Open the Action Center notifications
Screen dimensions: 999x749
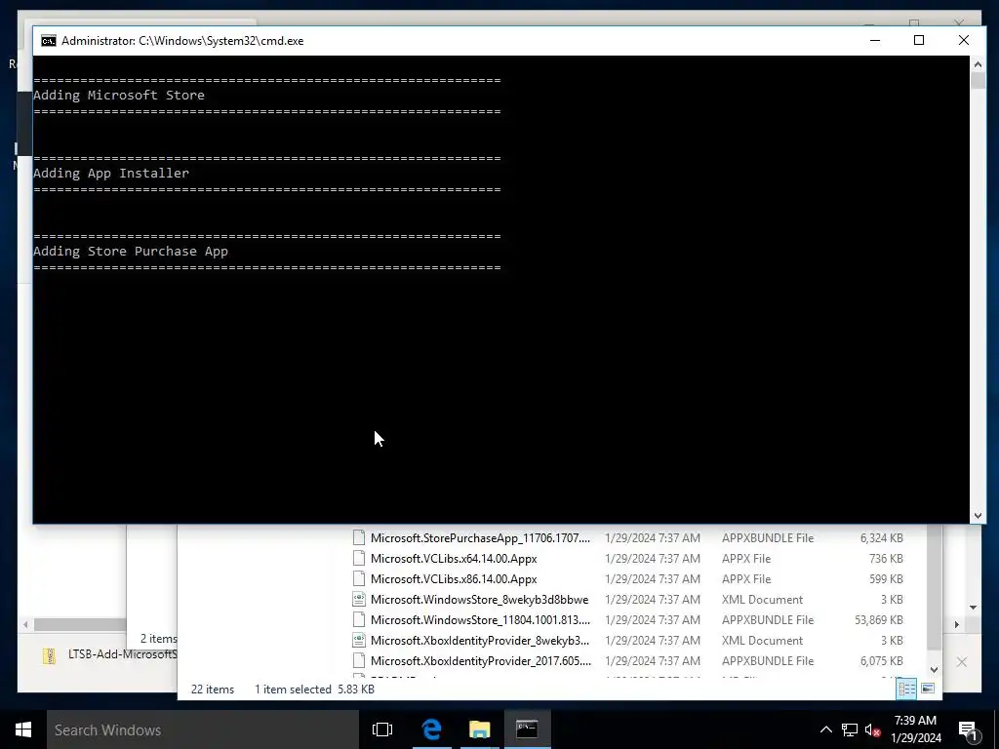(968, 729)
